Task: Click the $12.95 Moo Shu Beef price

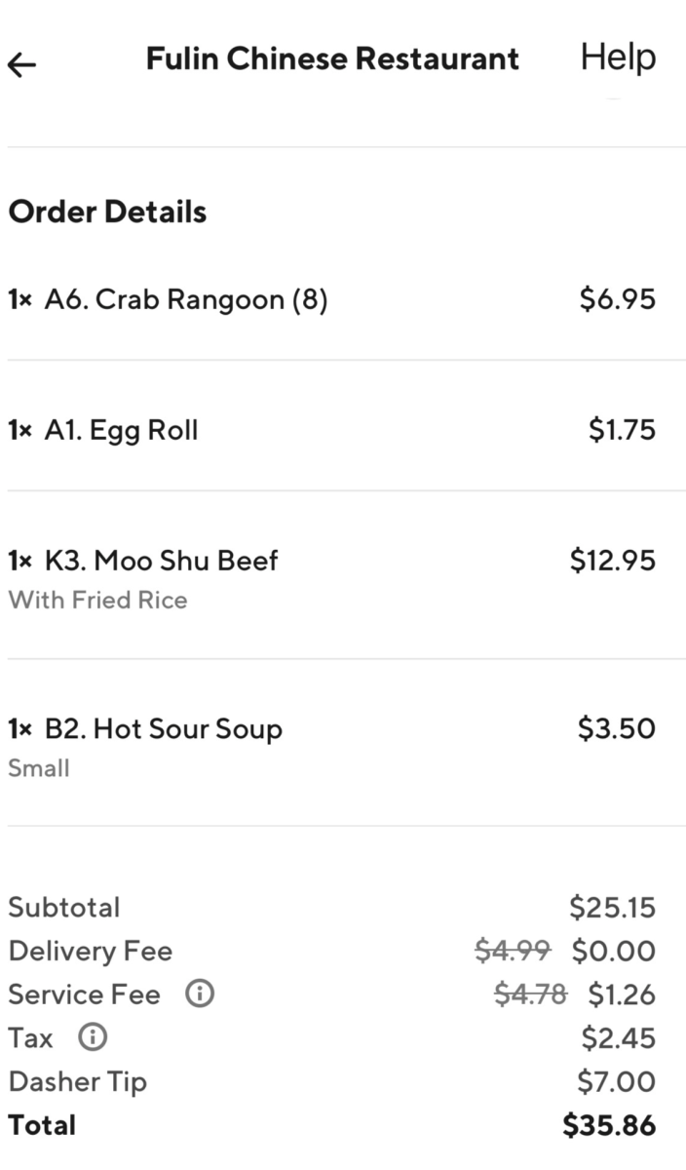Action: tap(612, 561)
